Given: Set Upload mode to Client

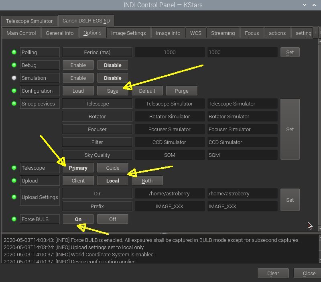Looking at the screenshot, I should point(78,181).
